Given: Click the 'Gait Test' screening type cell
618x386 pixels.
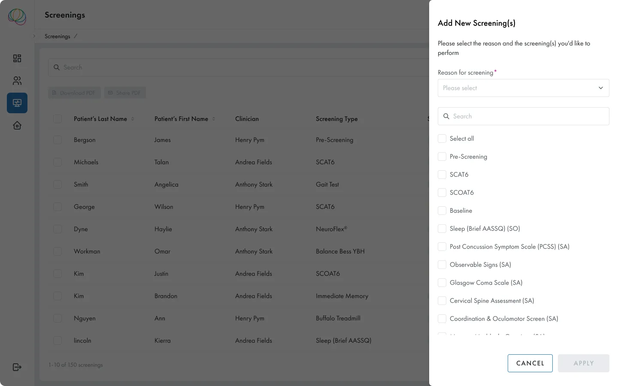Looking at the screenshot, I should click(327, 184).
